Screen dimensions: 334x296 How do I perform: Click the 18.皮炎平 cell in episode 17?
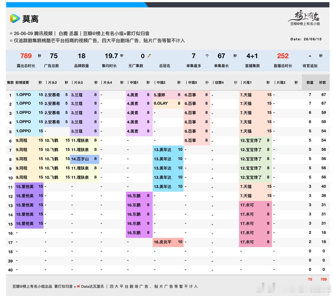click(x=168, y=242)
